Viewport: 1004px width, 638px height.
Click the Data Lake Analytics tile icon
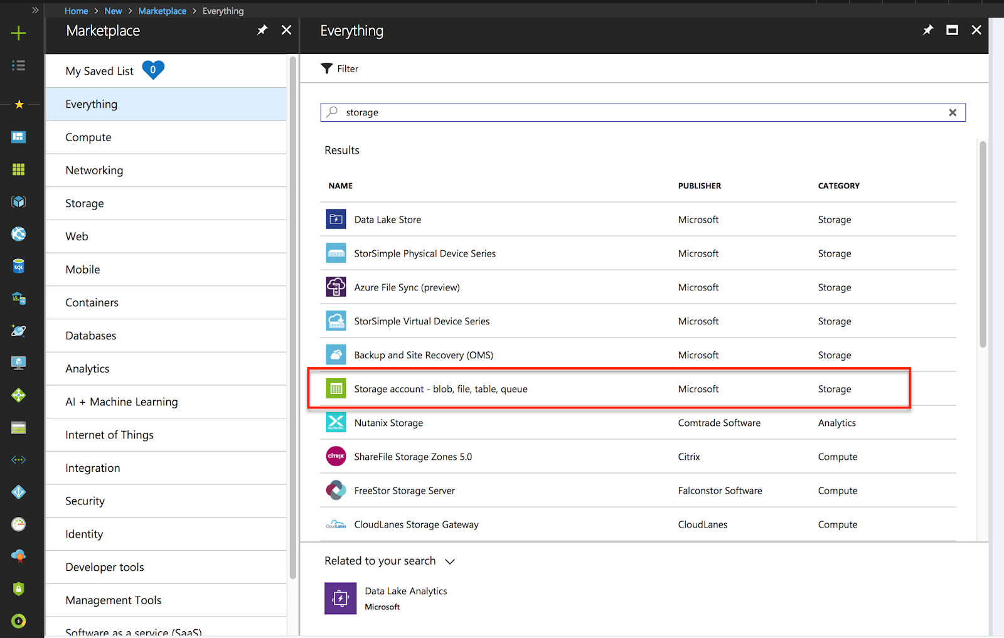(x=340, y=598)
